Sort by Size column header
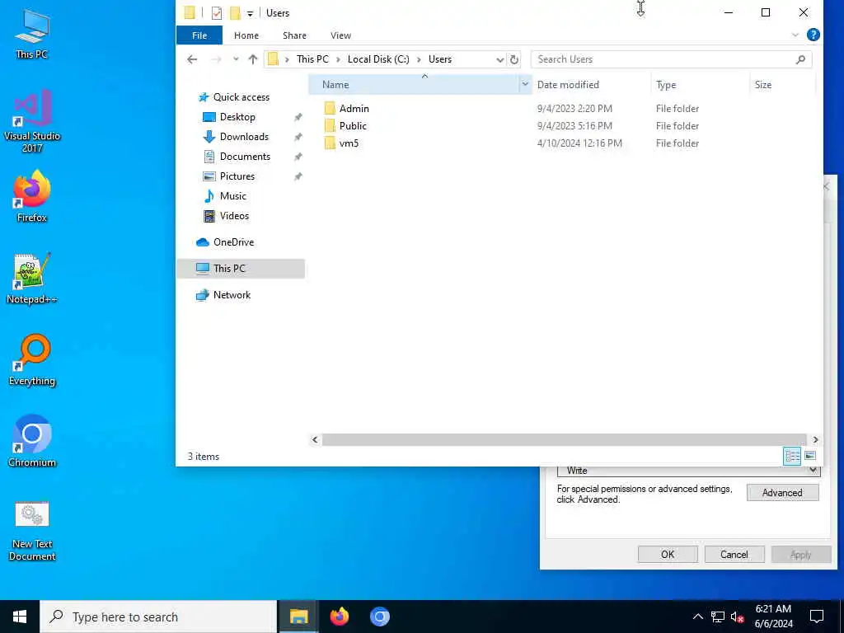 783,85
